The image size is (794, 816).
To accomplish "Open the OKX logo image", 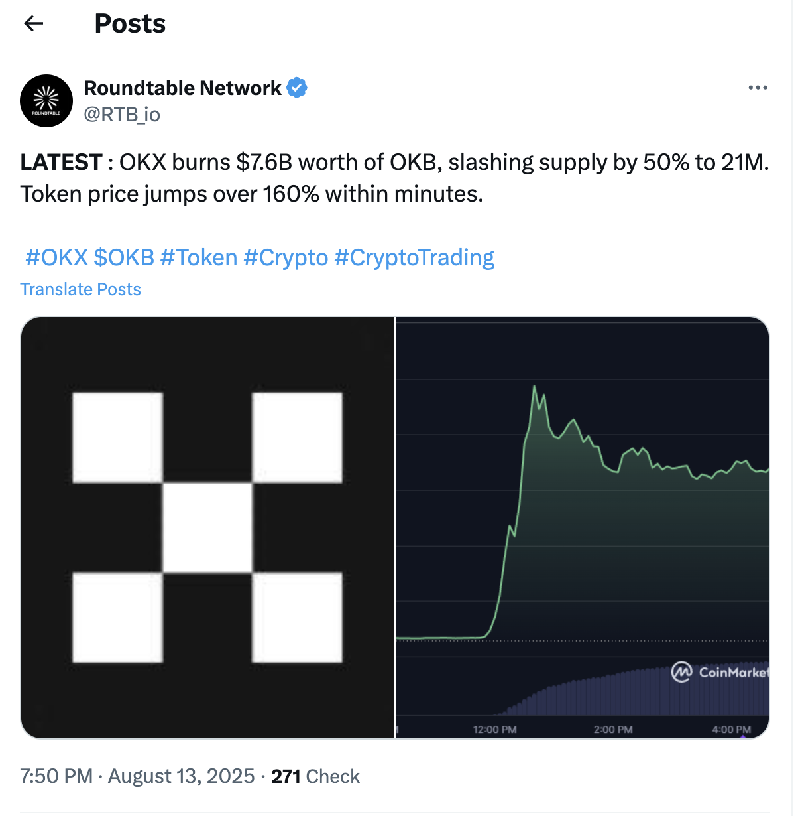I will pos(207,527).
